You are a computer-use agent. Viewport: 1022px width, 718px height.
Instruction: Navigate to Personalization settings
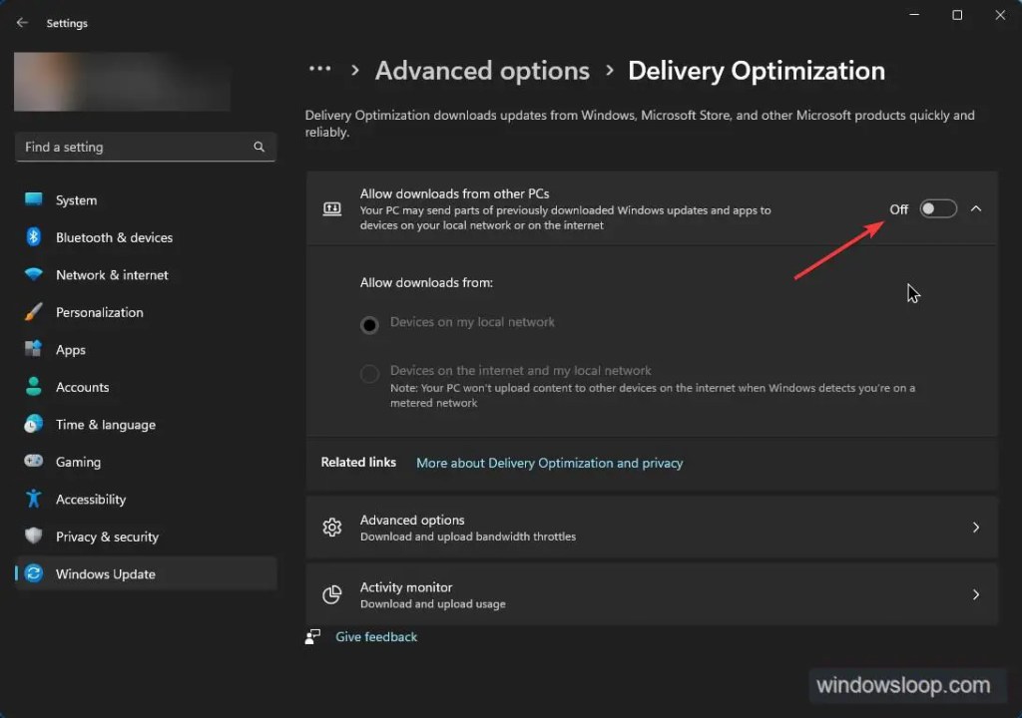[x=146, y=312]
